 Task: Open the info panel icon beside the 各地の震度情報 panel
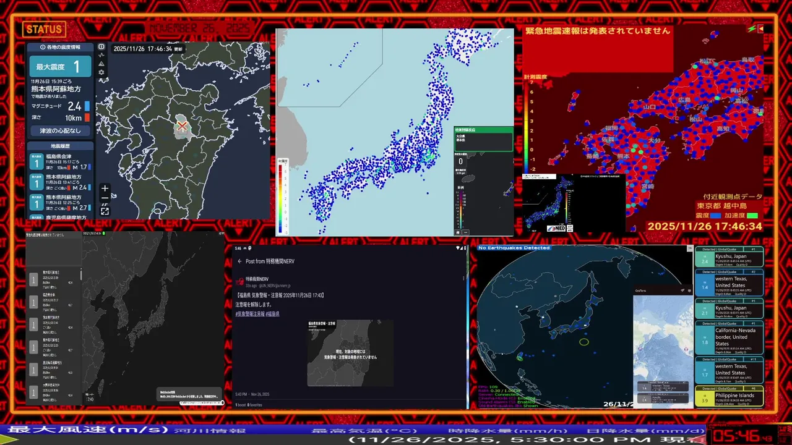tap(101, 46)
